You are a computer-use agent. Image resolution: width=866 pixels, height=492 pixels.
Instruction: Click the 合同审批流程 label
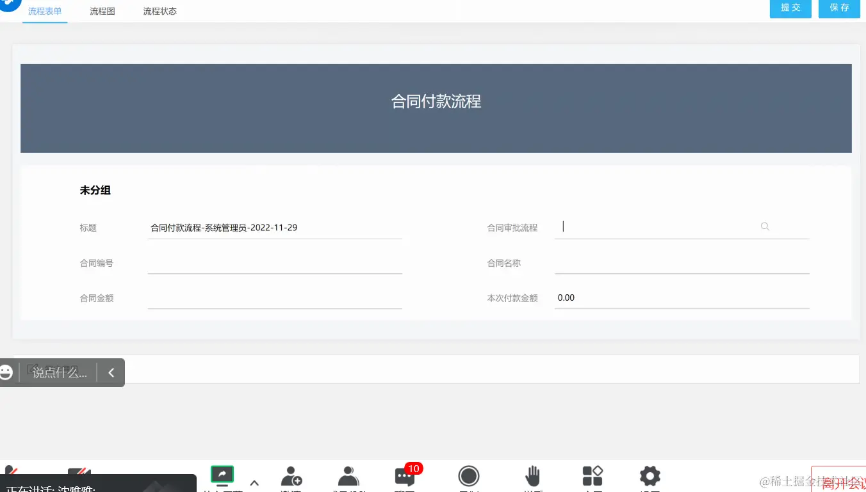tap(512, 228)
